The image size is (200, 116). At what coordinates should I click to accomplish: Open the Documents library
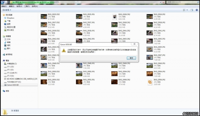[x=9, y=39]
